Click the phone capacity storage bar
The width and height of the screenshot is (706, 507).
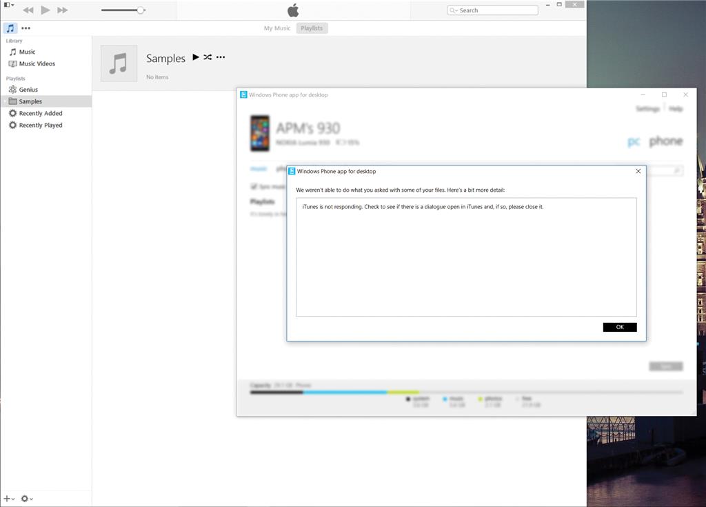click(467, 392)
